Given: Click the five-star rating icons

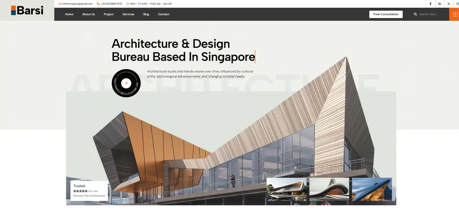Looking at the screenshot, I should click(x=80, y=191).
